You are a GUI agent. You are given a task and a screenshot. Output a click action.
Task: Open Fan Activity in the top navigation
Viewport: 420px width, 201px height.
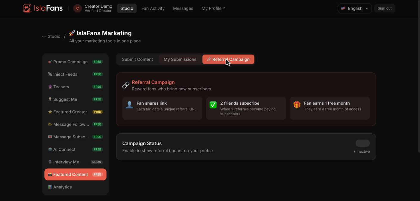point(153,8)
